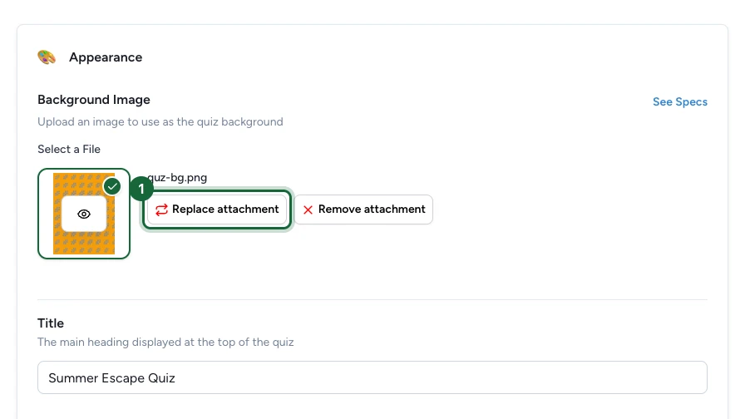The width and height of the screenshot is (745, 419).
Task: Choose the Remove attachment button label
Action: 372,209
